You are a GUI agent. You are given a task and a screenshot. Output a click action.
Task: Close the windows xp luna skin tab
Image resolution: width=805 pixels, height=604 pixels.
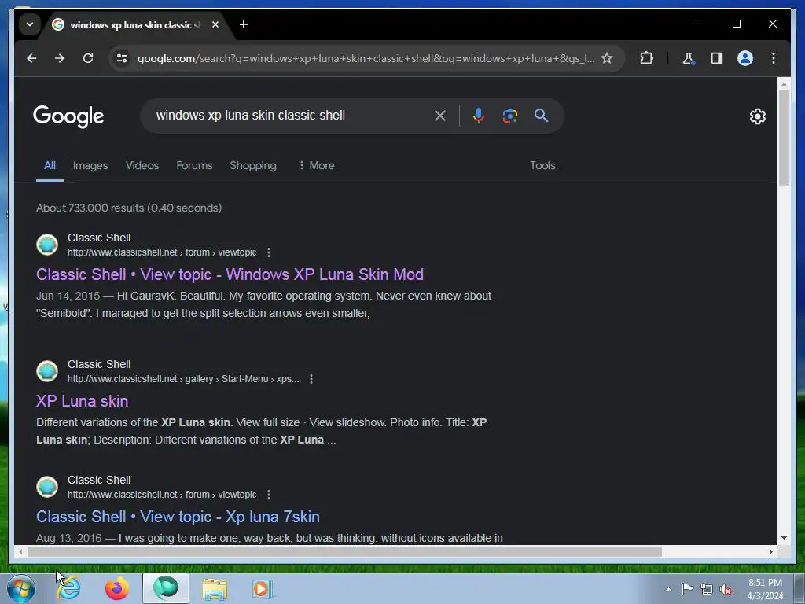pyautogui.click(x=215, y=24)
